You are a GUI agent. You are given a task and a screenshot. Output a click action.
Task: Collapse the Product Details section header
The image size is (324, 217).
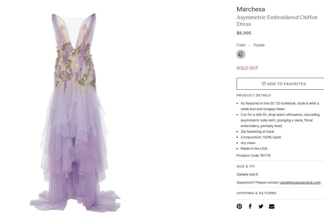(x=254, y=95)
